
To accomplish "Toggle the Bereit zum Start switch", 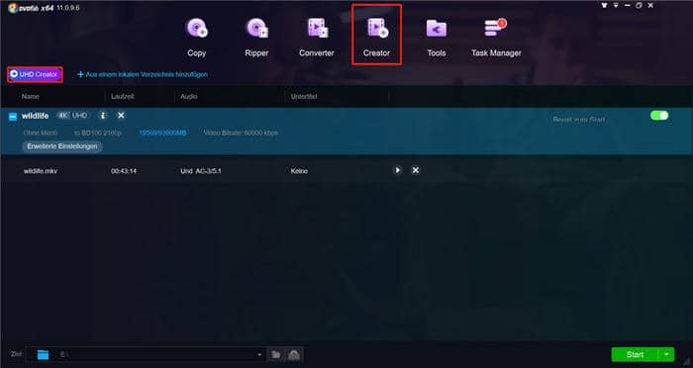I will tap(659, 116).
